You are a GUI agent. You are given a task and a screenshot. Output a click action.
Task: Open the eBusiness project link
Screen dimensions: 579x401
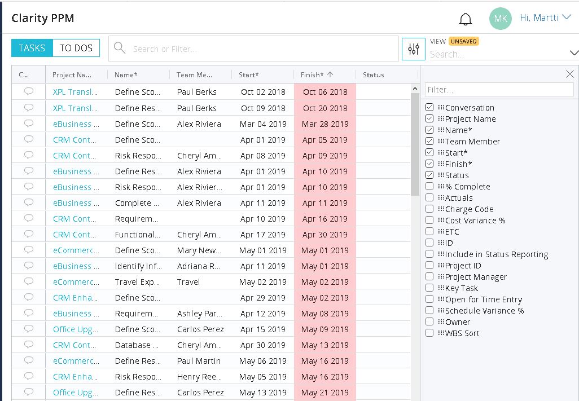point(75,124)
